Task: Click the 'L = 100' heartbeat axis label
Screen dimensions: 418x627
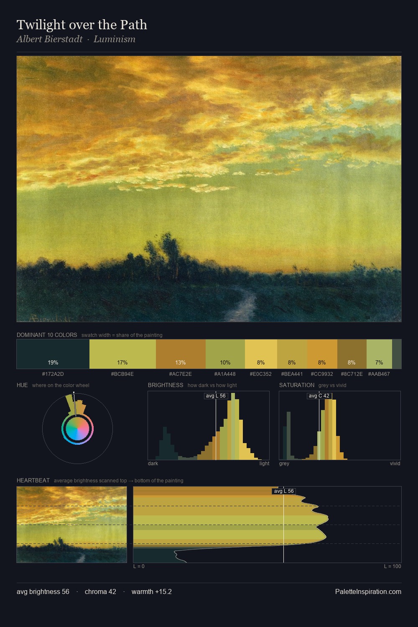Action: (393, 566)
